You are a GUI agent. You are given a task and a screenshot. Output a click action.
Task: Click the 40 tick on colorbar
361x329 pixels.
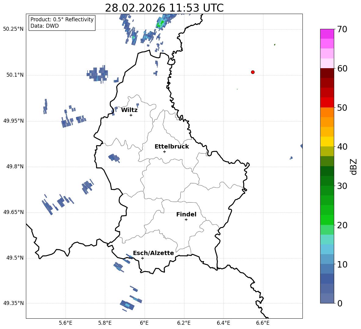click(342, 147)
